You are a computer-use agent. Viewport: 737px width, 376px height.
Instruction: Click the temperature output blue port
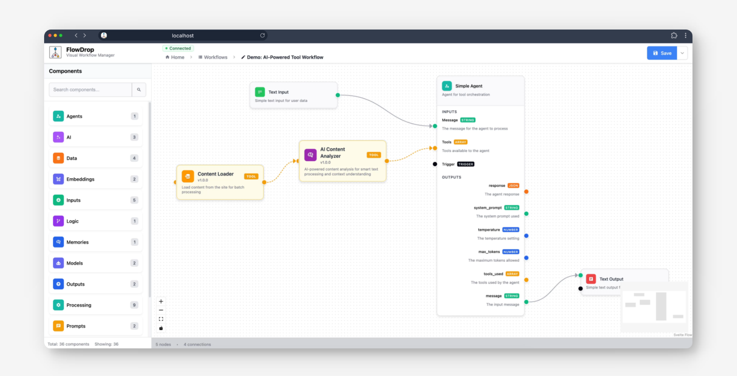(526, 236)
